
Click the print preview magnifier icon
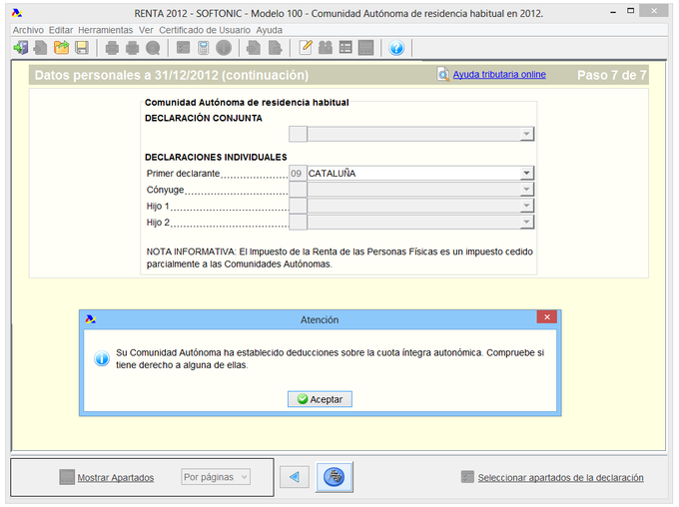(x=153, y=47)
